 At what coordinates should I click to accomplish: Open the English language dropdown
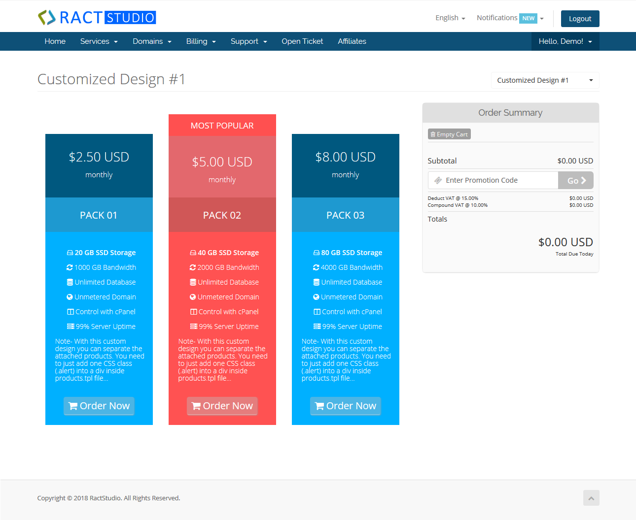click(449, 18)
